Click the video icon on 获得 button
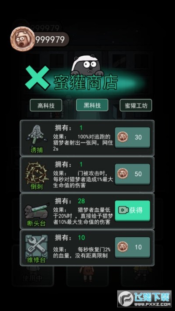 tap(123, 210)
